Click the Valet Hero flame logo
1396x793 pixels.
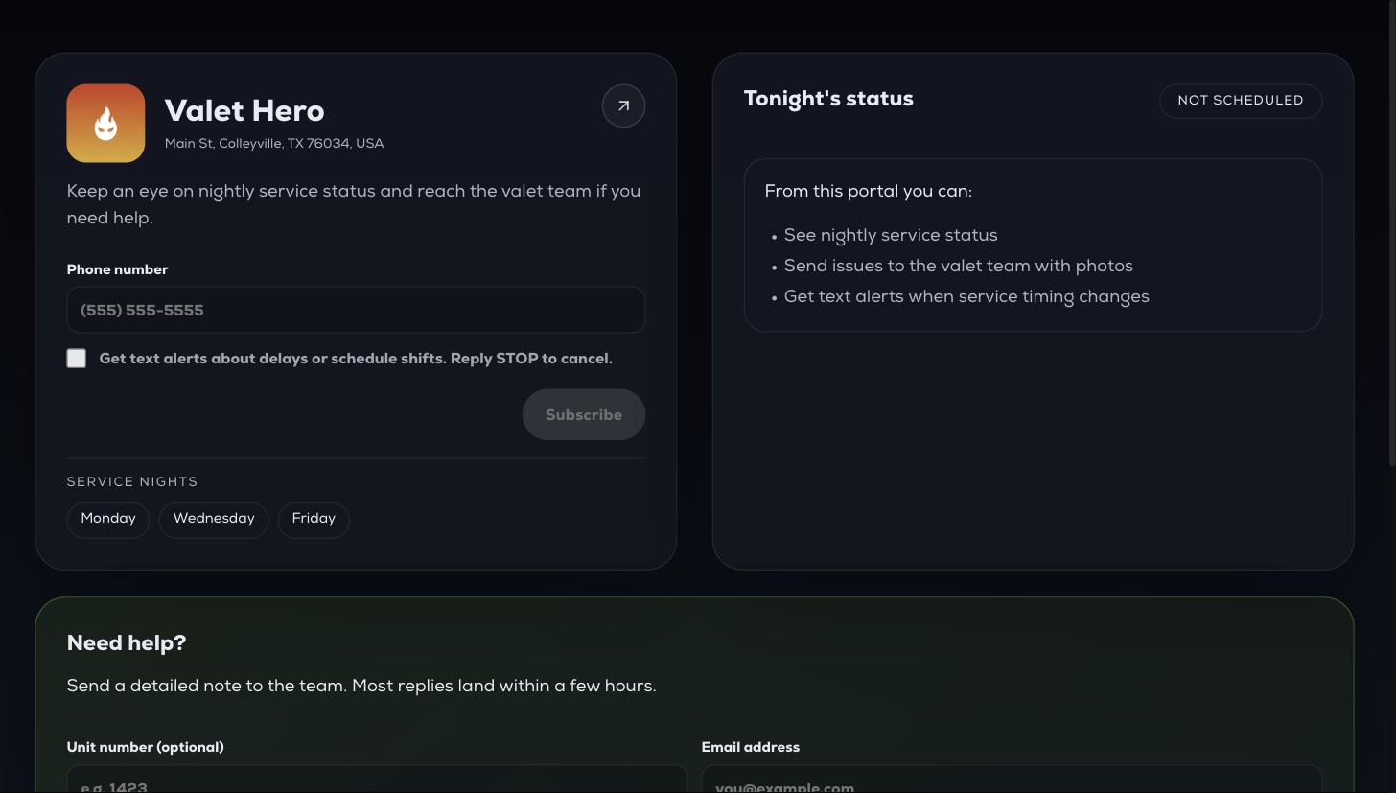(x=105, y=123)
